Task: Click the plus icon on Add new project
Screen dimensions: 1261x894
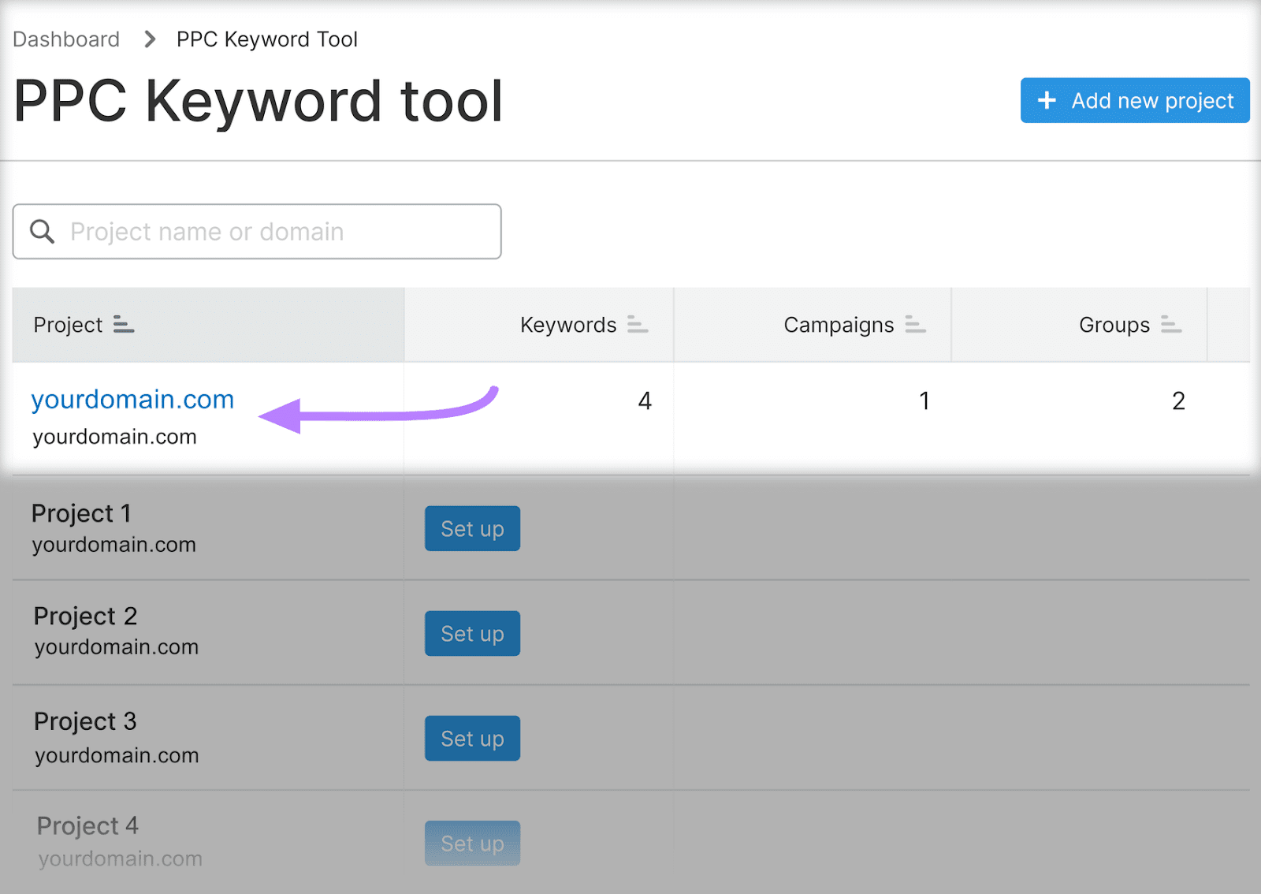Action: pyautogui.click(x=1047, y=101)
